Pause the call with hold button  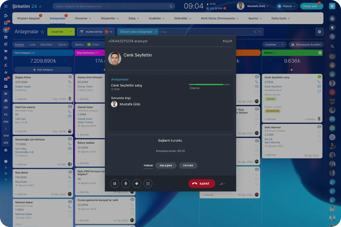115,184
